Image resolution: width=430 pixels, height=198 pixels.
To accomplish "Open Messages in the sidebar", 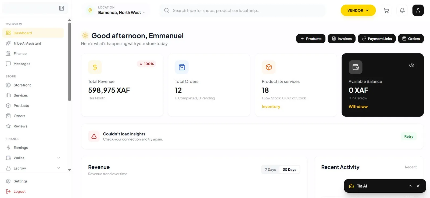I will pyautogui.click(x=33, y=64).
